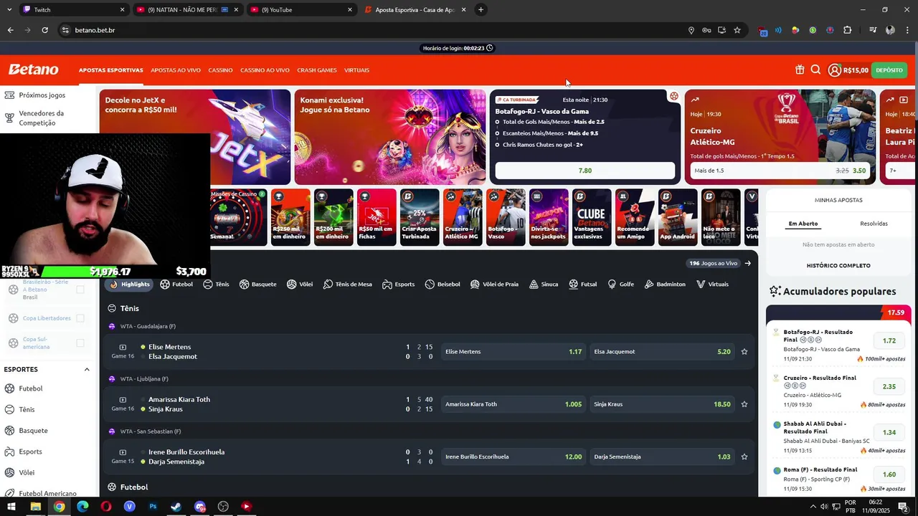
Task: Go to the next live games arrow
Action: tap(748, 263)
